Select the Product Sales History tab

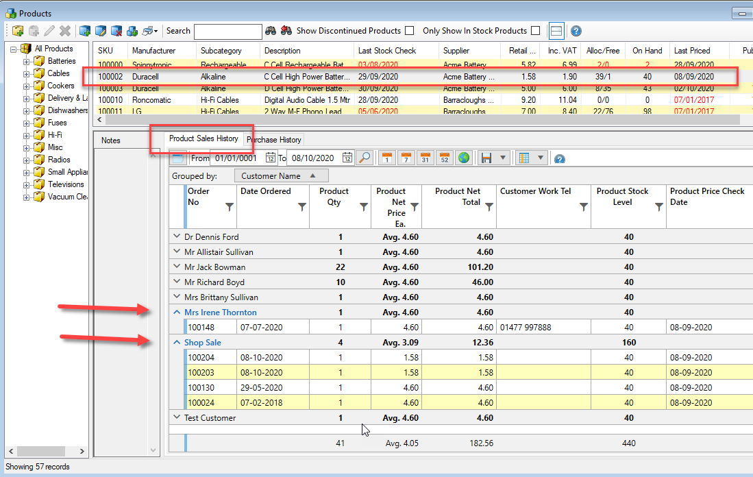203,138
